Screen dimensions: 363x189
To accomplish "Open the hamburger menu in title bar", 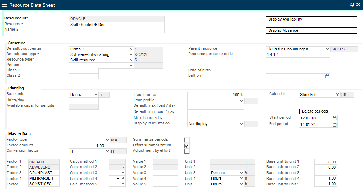I will coord(4,5).
